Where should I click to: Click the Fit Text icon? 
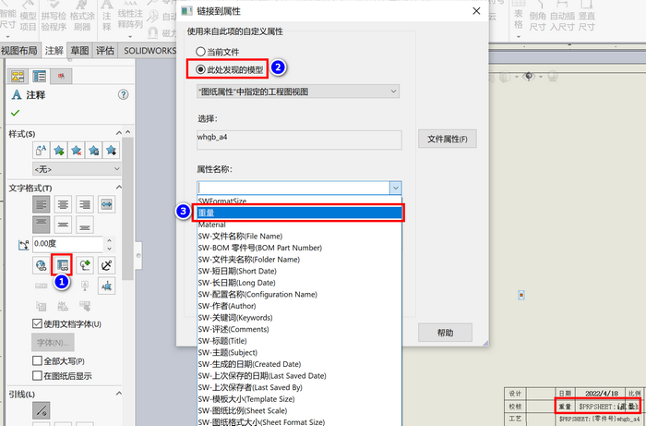[x=107, y=204]
